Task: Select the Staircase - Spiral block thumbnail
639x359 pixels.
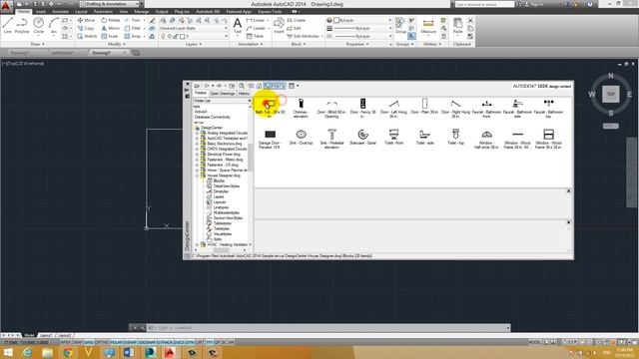Action: (x=362, y=138)
